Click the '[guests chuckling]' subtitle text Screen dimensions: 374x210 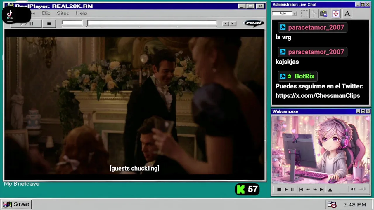coord(134,168)
